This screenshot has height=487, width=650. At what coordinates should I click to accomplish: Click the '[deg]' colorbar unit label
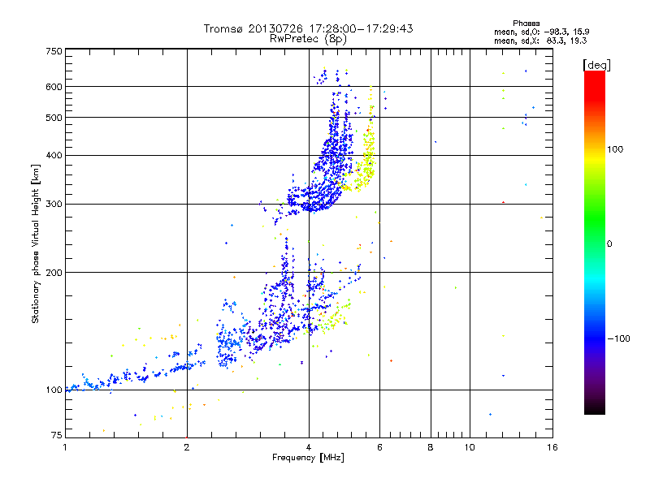click(x=596, y=65)
